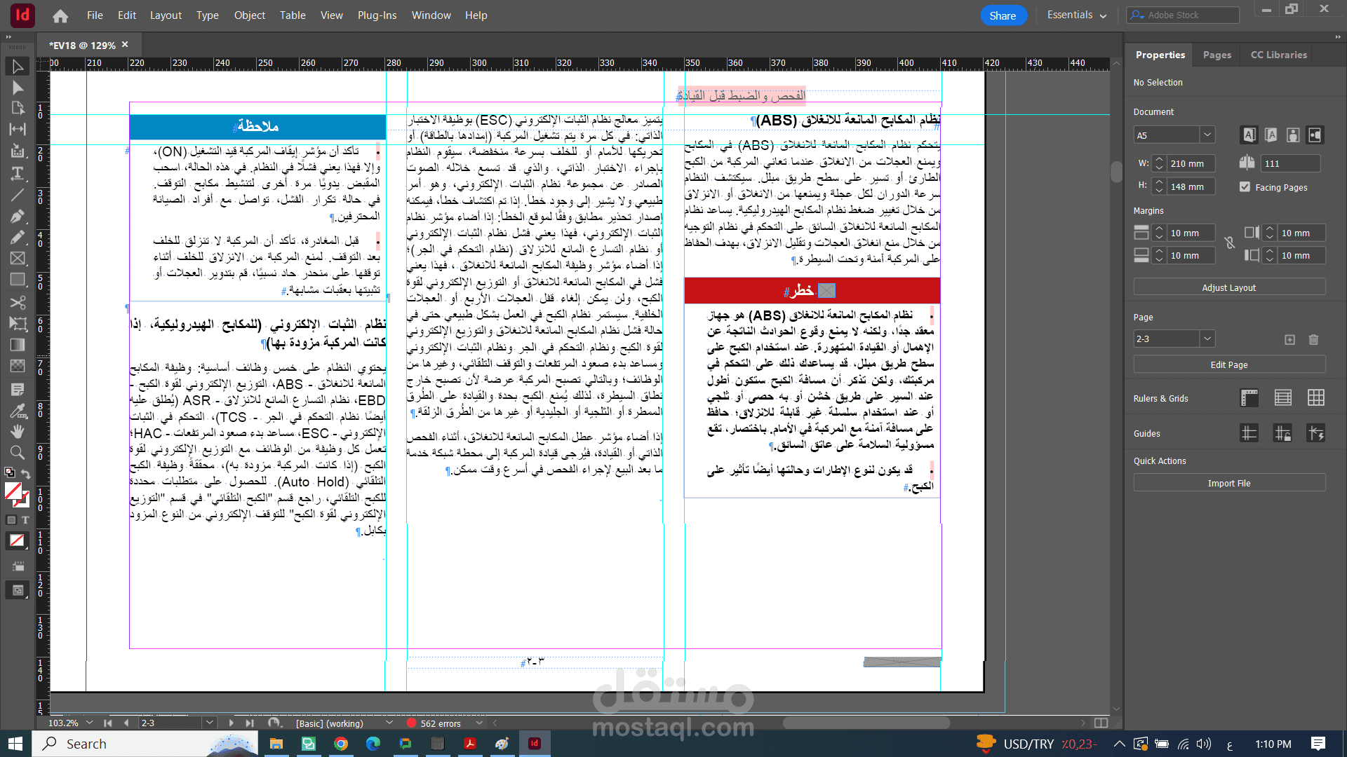Viewport: 1347px width, 757px height.
Task: Click the Rectangle Frame tool
Action: coord(18,259)
